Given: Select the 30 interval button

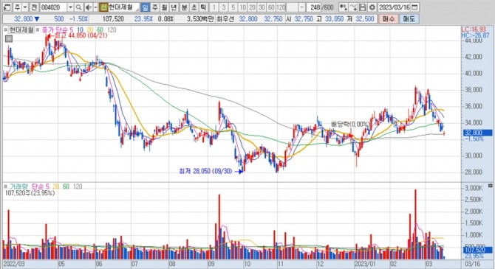Looking at the screenshot, I should (x=262, y=7).
